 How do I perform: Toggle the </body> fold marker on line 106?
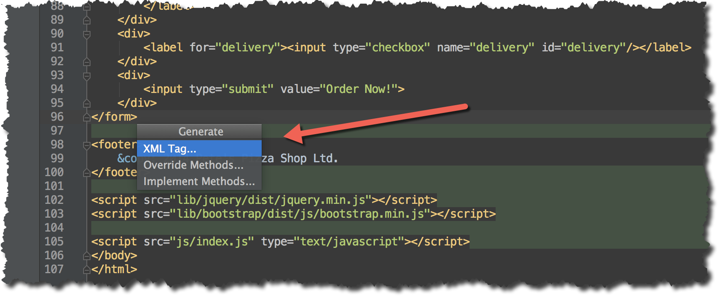86,256
